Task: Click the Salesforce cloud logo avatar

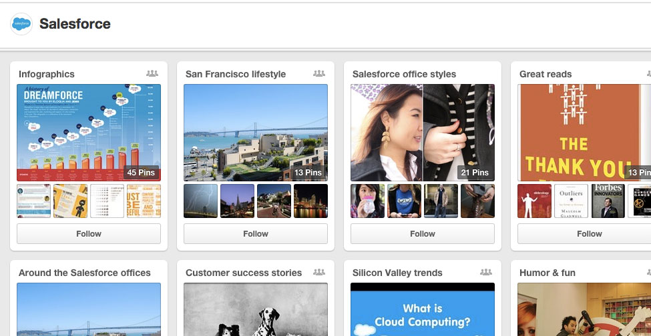Action: 21,24
